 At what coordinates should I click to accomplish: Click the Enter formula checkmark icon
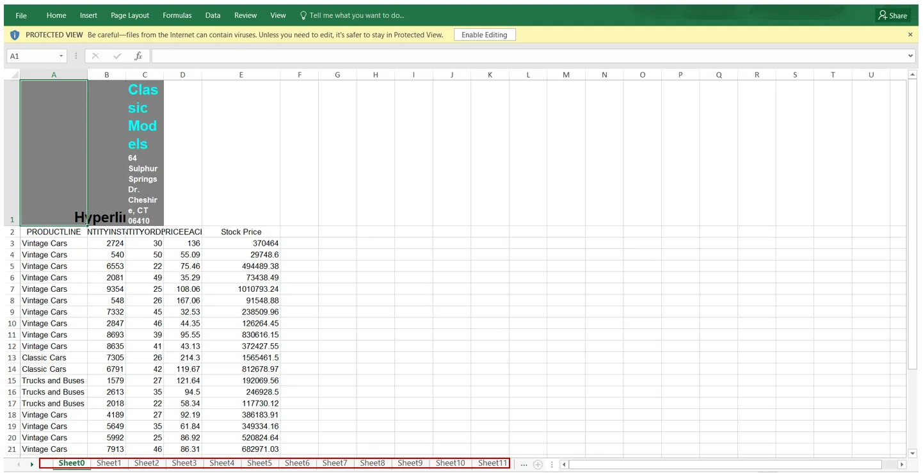(x=117, y=56)
